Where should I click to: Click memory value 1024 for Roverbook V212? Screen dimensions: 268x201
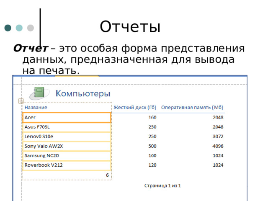[x=218, y=165]
